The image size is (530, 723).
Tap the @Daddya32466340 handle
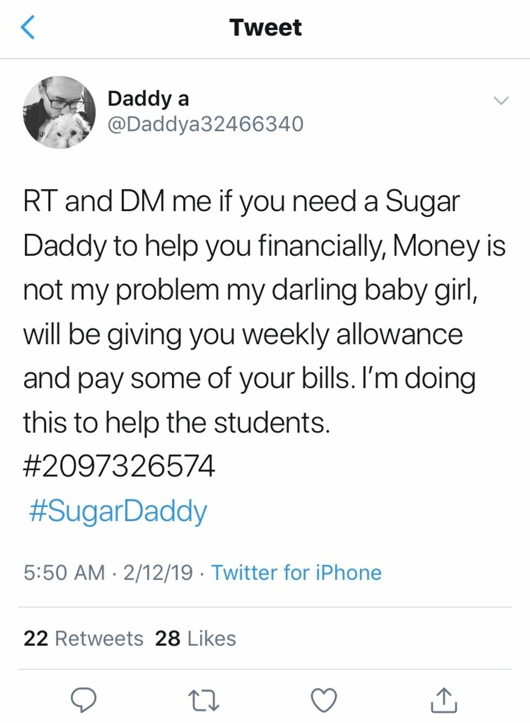[206, 124]
